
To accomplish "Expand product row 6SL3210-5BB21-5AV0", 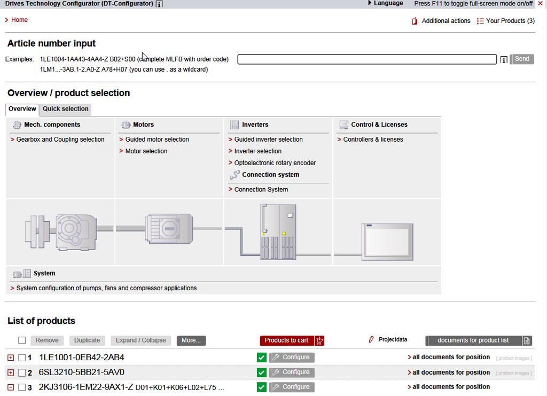I will tap(11, 372).
